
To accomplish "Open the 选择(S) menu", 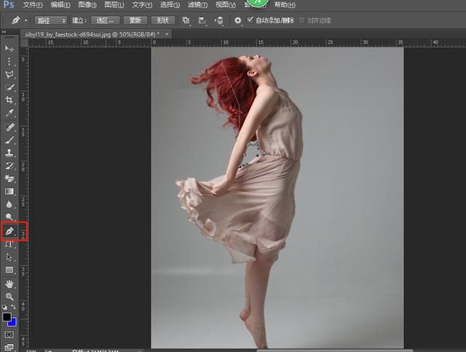I will coord(170,5).
